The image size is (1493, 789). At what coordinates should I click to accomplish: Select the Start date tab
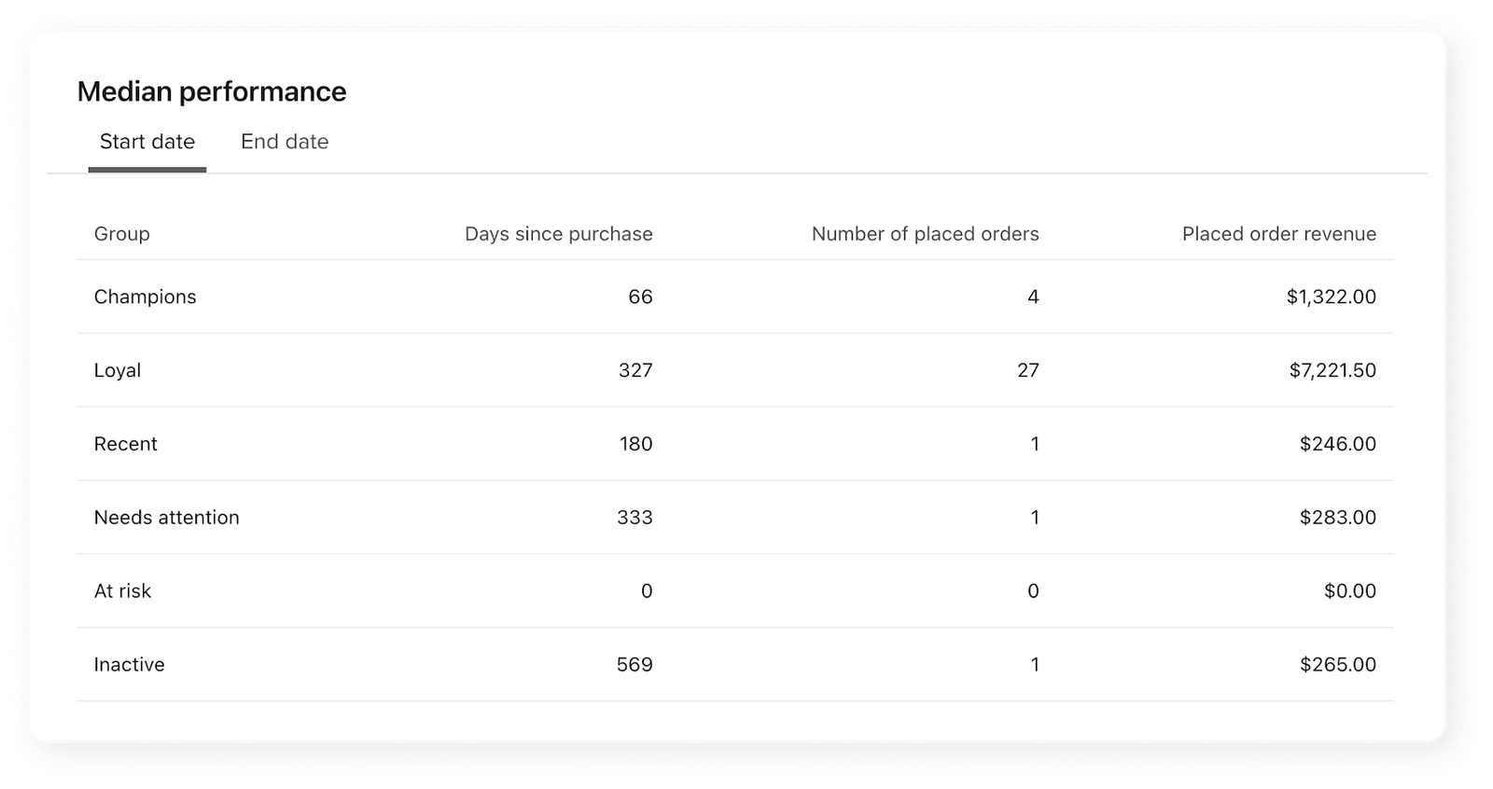[x=147, y=142]
